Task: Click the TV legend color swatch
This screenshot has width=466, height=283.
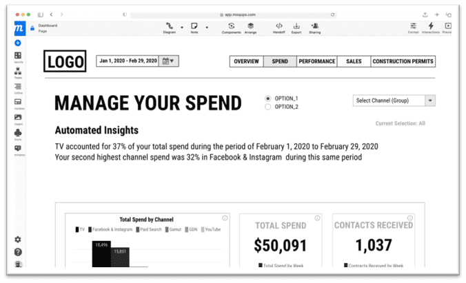Action: (77, 229)
